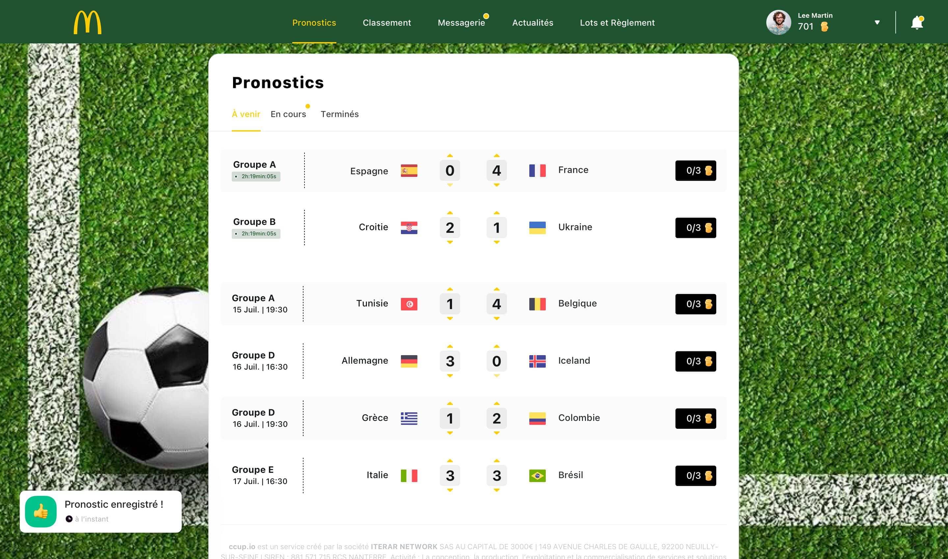The image size is (948, 559).
Task: Click the 'Messagerie' link with notification dot
Action: [462, 22]
